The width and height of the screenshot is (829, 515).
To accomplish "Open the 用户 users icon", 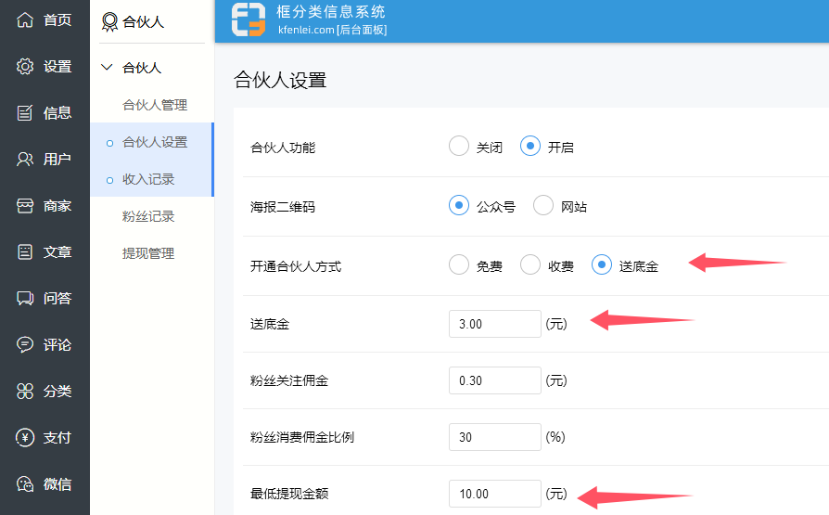I will point(25,159).
